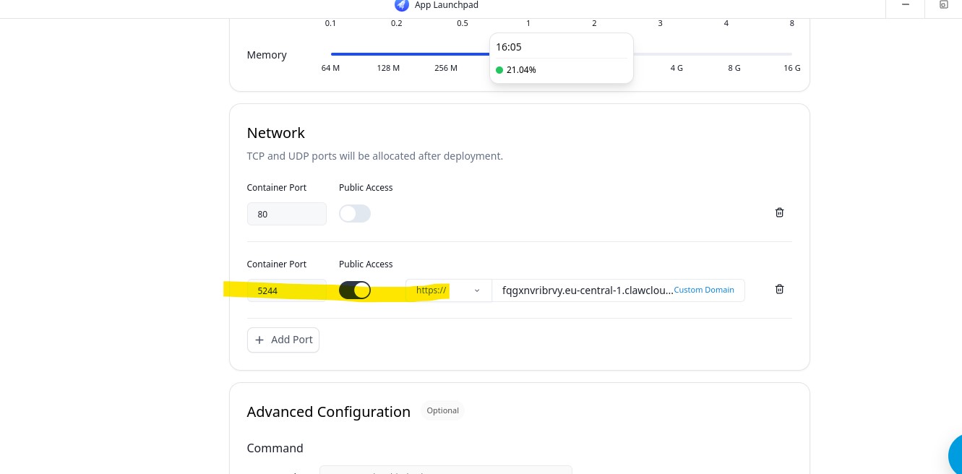962x474 pixels.
Task: Click the blue circle at bottom right
Action: (x=955, y=455)
